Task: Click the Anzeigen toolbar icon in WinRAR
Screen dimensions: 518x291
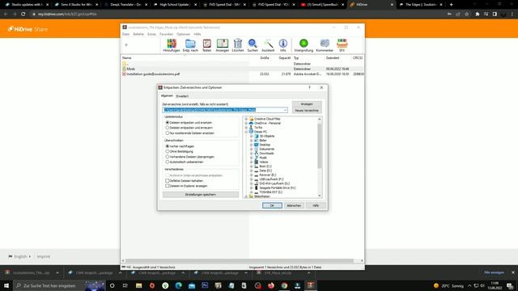Action: (223, 45)
